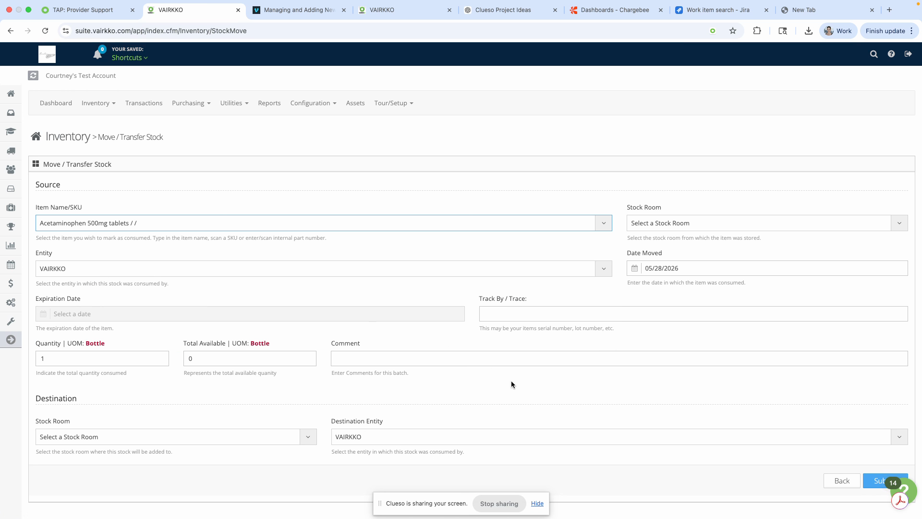Click the Track By / Trace input field
922x519 pixels.
pyautogui.click(x=693, y=314)
